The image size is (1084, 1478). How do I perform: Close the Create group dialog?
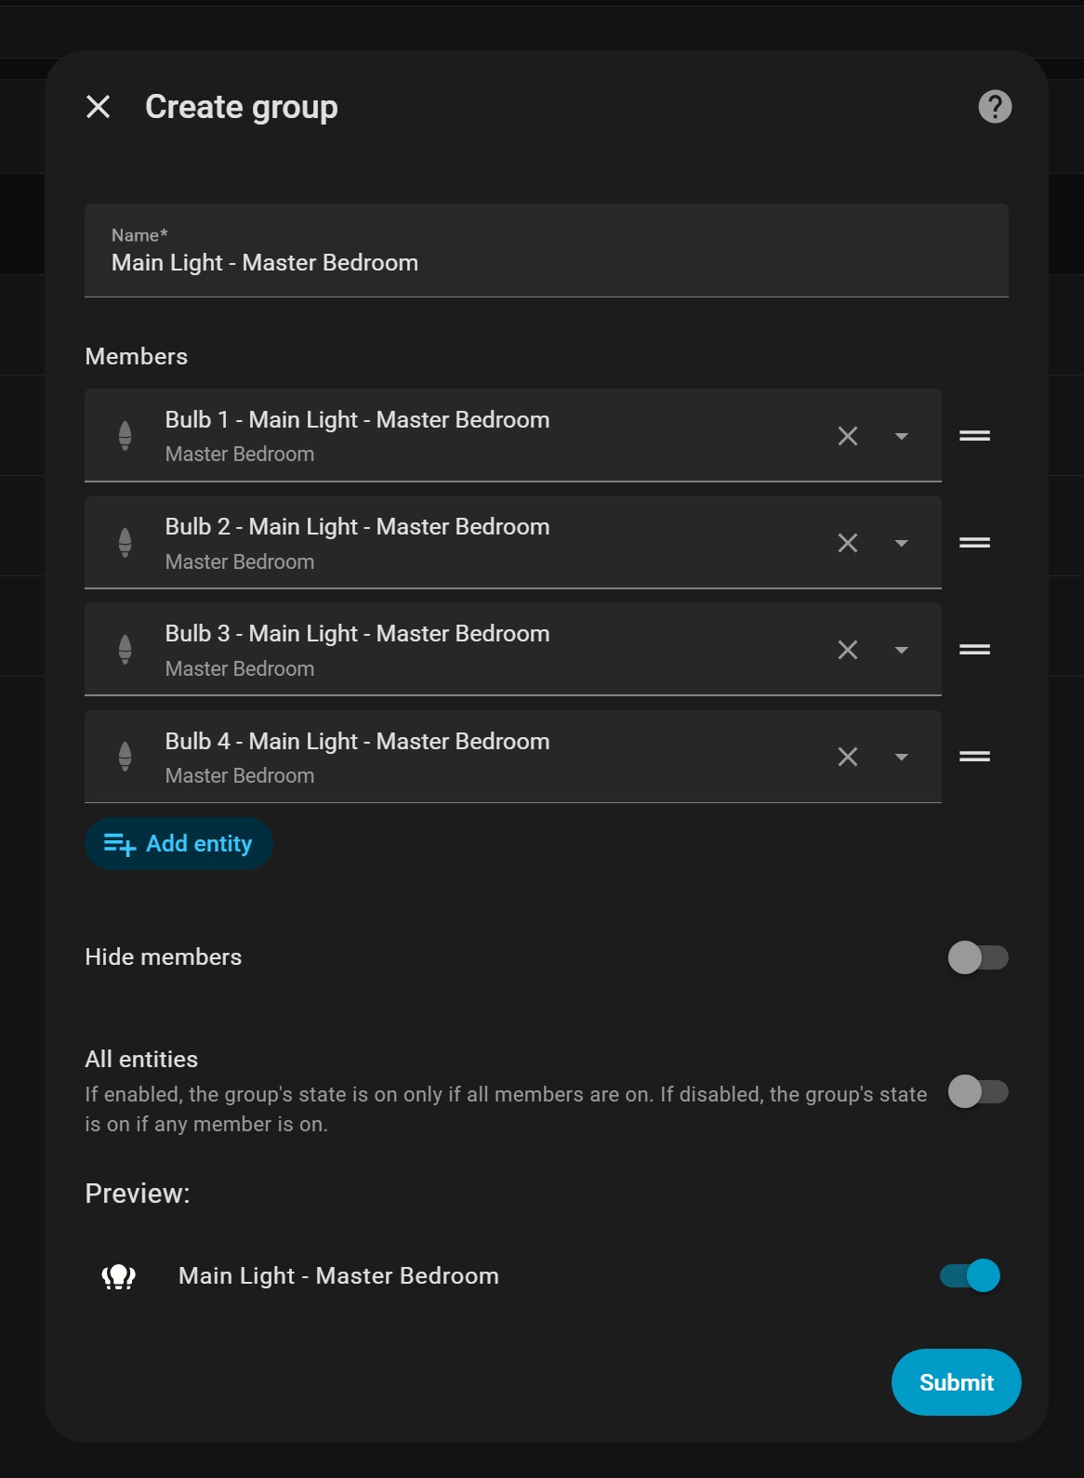[99, 107]
